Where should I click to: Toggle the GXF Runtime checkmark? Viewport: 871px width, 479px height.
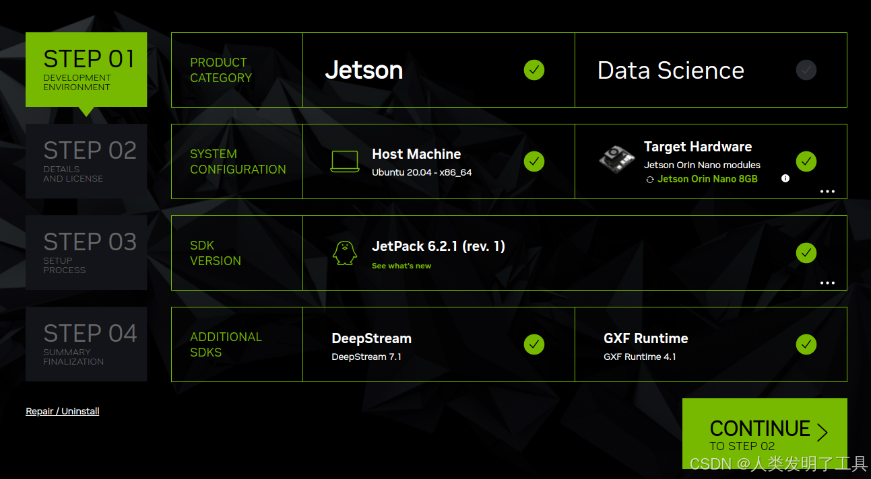806,344
